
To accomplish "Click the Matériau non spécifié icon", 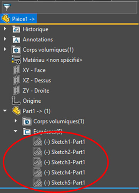I will (16, 59).
